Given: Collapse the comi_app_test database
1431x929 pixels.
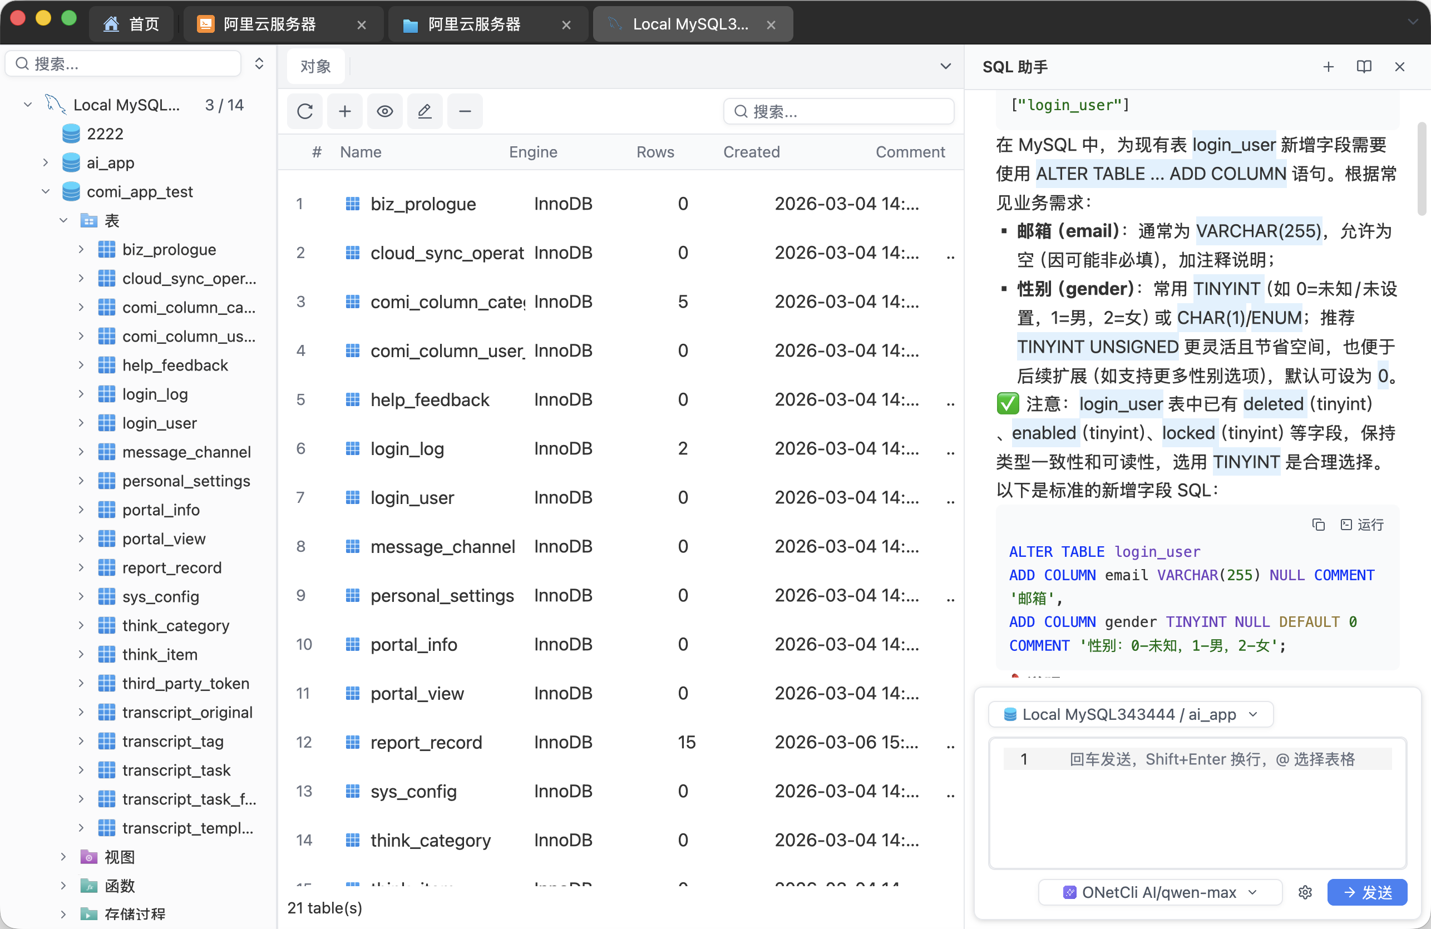Looking at the screenshot, I should point(46,191).
